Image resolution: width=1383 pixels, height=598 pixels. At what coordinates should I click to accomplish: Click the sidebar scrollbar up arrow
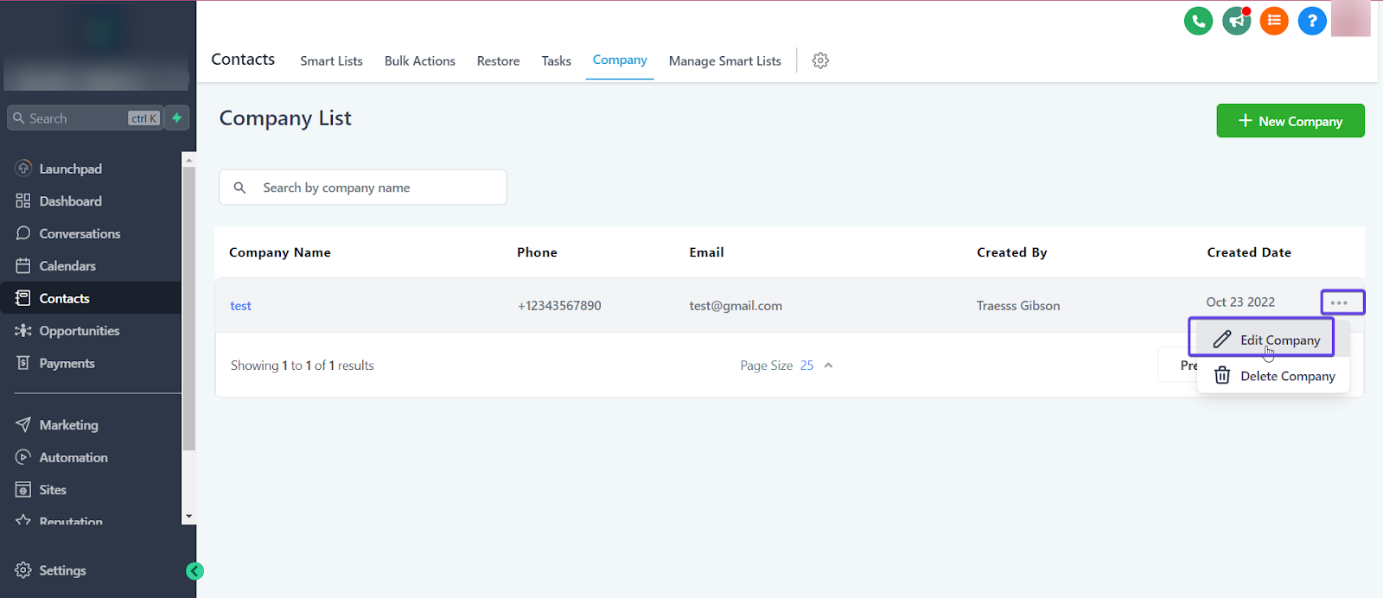(188, 160)
